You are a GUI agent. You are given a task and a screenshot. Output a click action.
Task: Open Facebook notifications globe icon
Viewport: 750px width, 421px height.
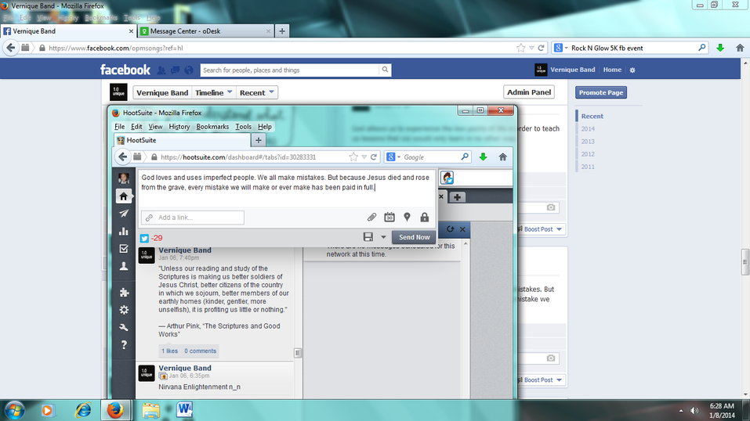tap(189, 70)
